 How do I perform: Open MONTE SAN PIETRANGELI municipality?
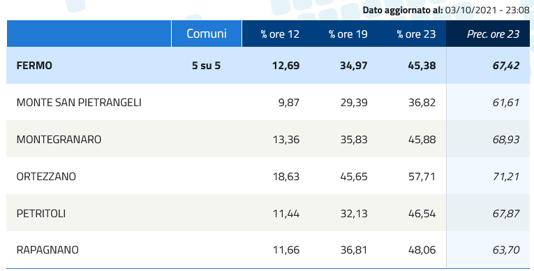[x=79, y=103]
